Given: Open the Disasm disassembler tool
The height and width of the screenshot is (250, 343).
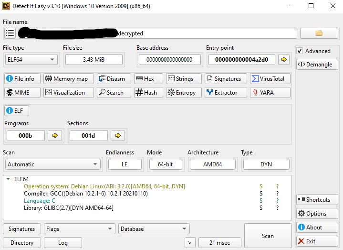Looking at the screenshot, I should pos(113,79).
